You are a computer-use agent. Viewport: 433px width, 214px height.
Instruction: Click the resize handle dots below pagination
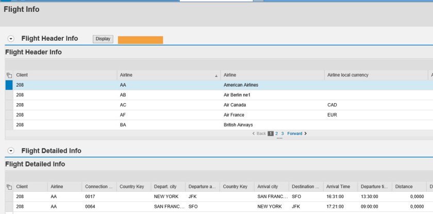coord(280,138)
